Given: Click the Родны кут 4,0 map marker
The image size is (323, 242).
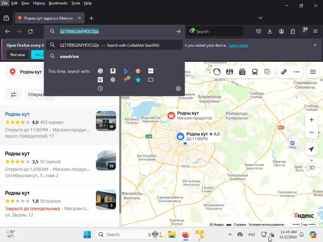Looking at the screenshot, I should (180, 136).
